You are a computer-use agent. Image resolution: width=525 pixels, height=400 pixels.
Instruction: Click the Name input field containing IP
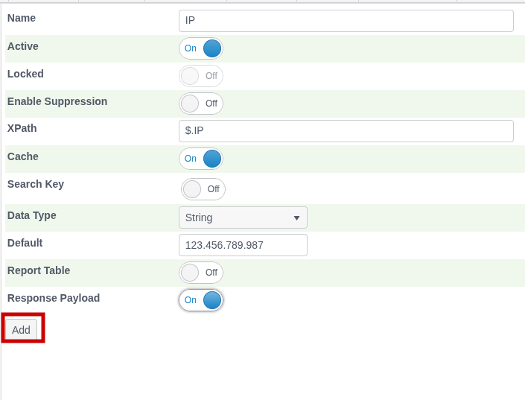pyautogui.click(x=346, y=21)
